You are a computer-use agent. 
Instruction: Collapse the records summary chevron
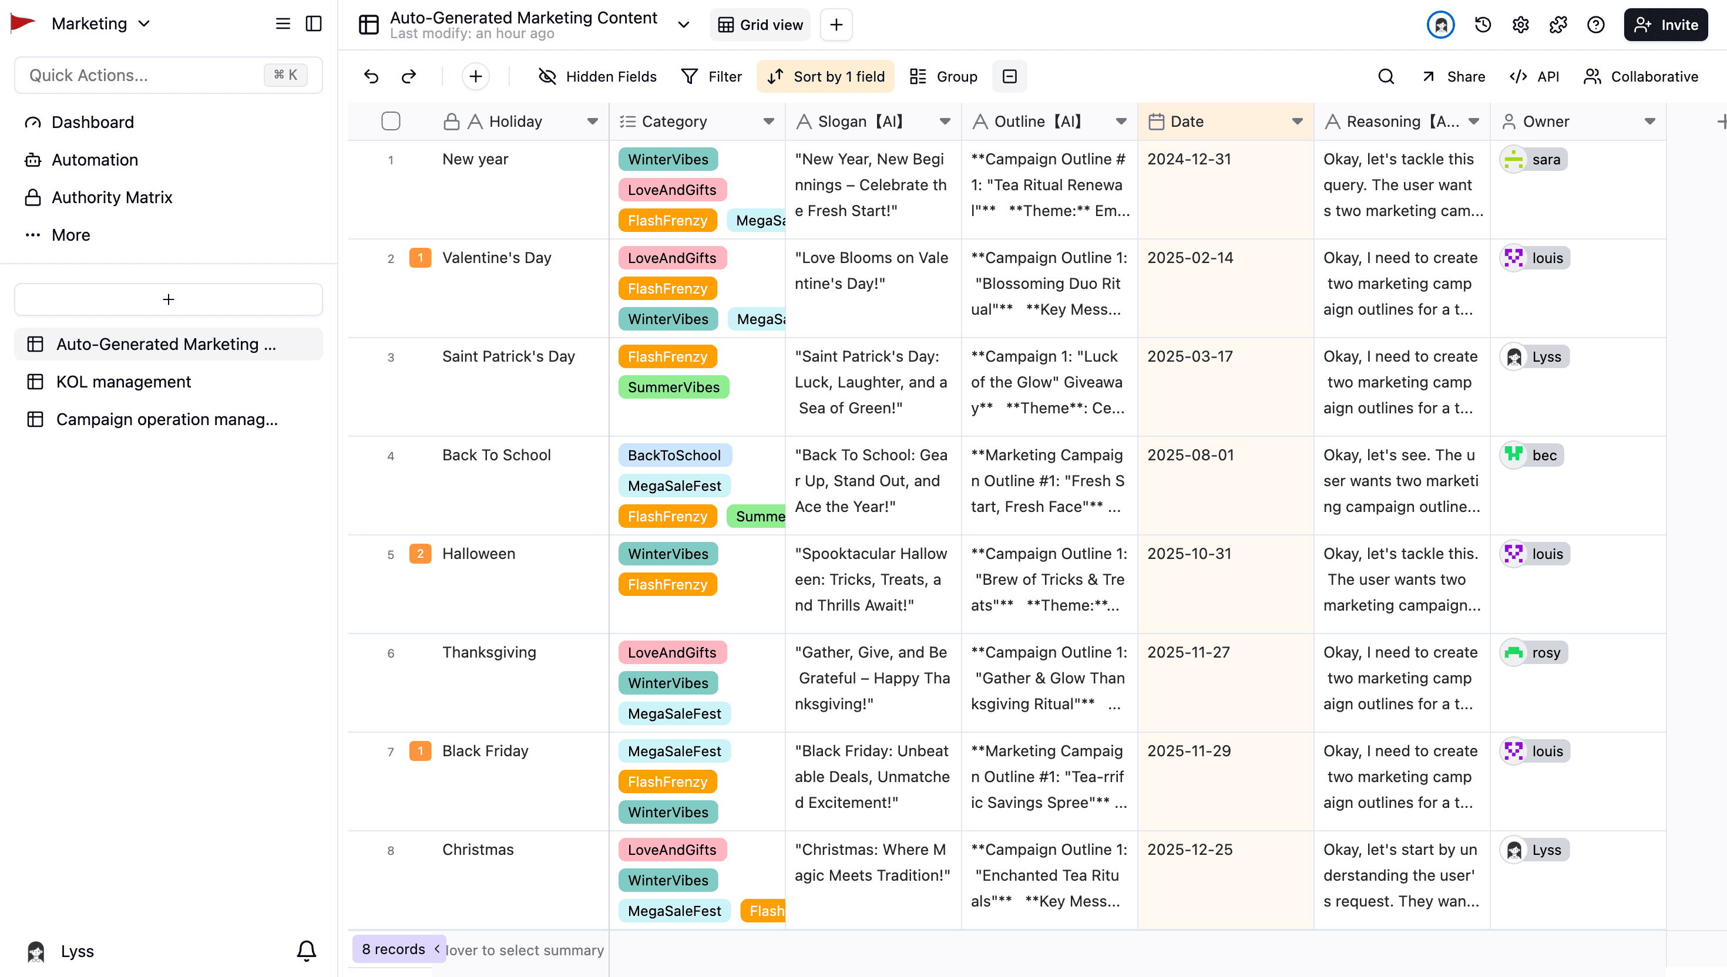437,949
